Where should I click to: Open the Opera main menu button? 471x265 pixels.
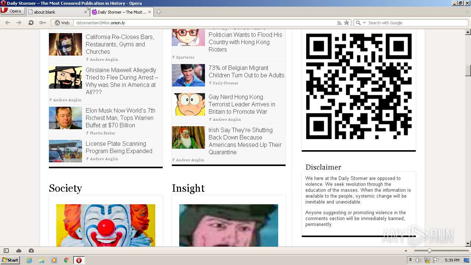click(x=13, y=11)
